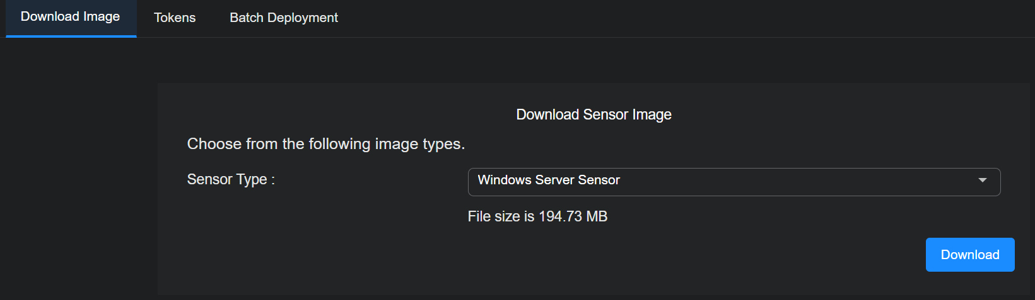Select the Download Image tab
The image size is (1035, 300).
coord(71,17)
